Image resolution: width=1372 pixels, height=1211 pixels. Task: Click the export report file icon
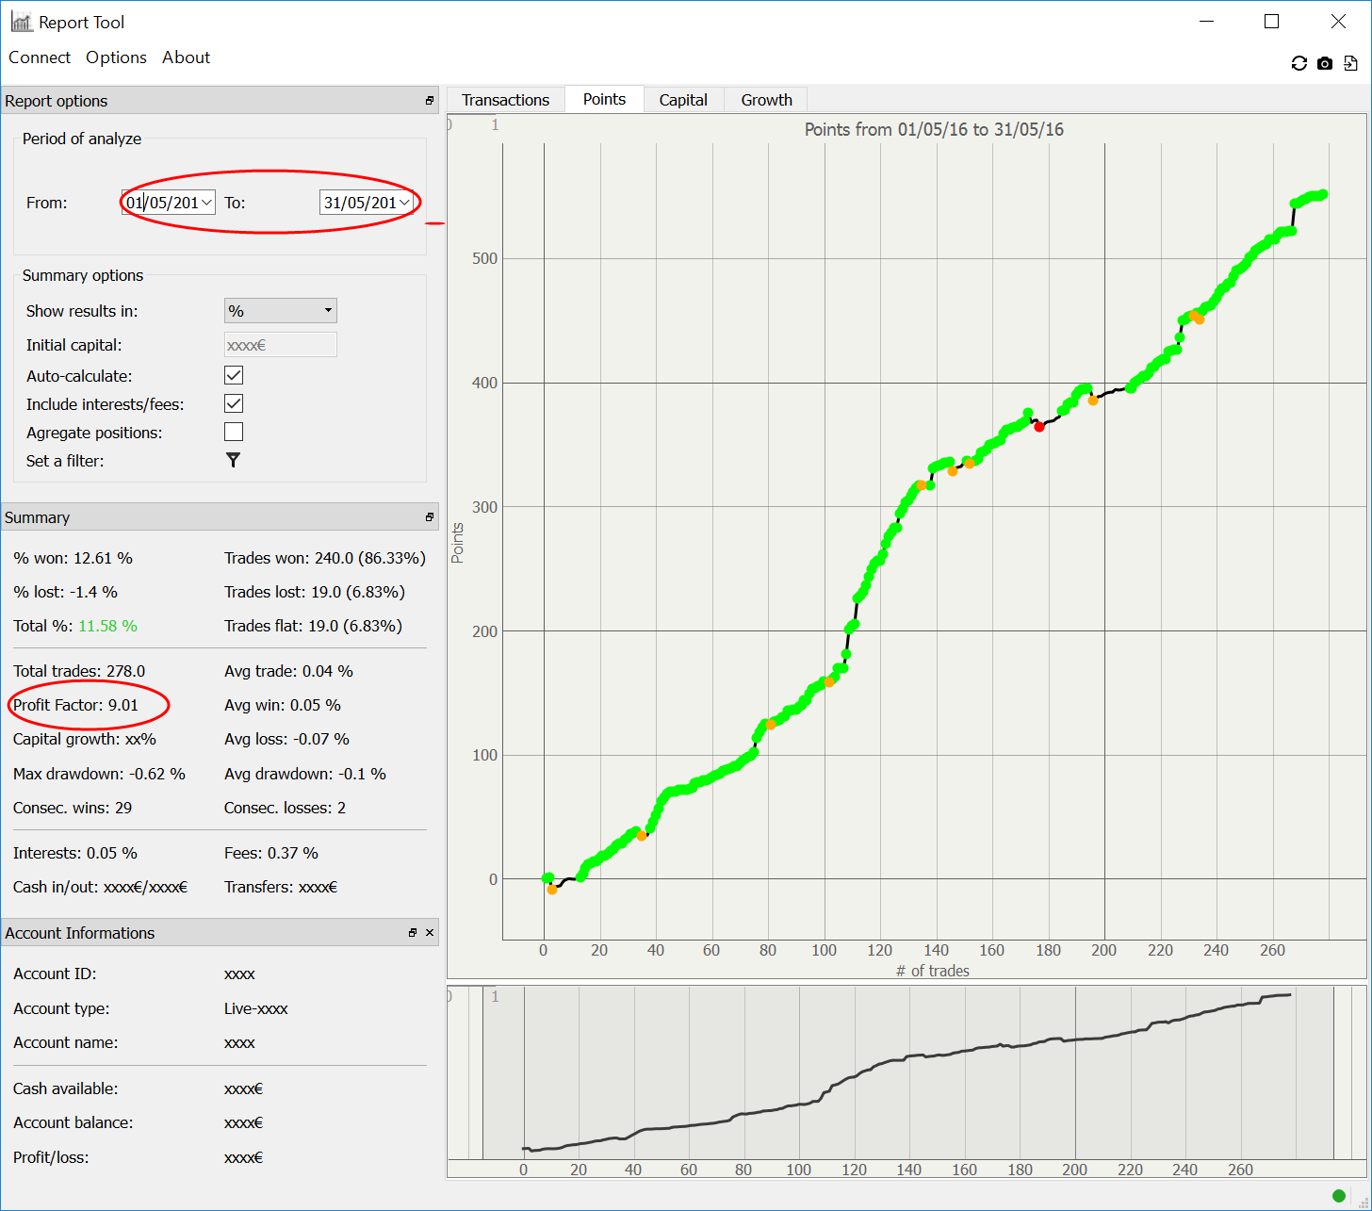coord(1350,63)
